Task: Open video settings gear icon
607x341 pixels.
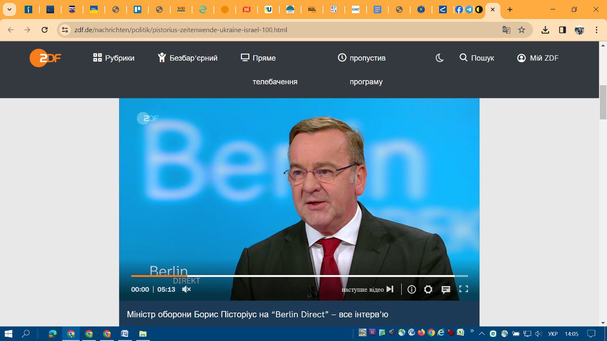Action: (x=428, y=289)
